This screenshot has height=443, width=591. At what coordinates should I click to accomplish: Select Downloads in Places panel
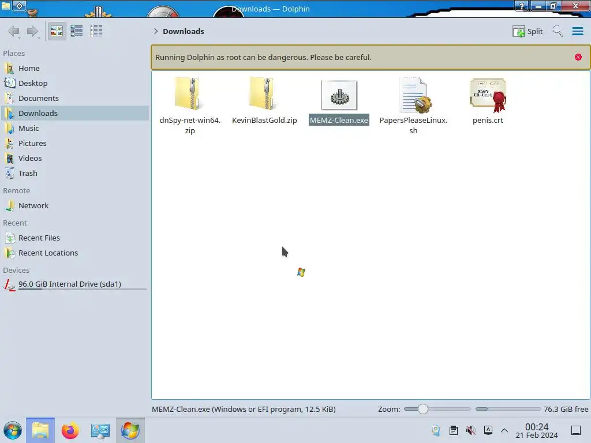[75, 114]
